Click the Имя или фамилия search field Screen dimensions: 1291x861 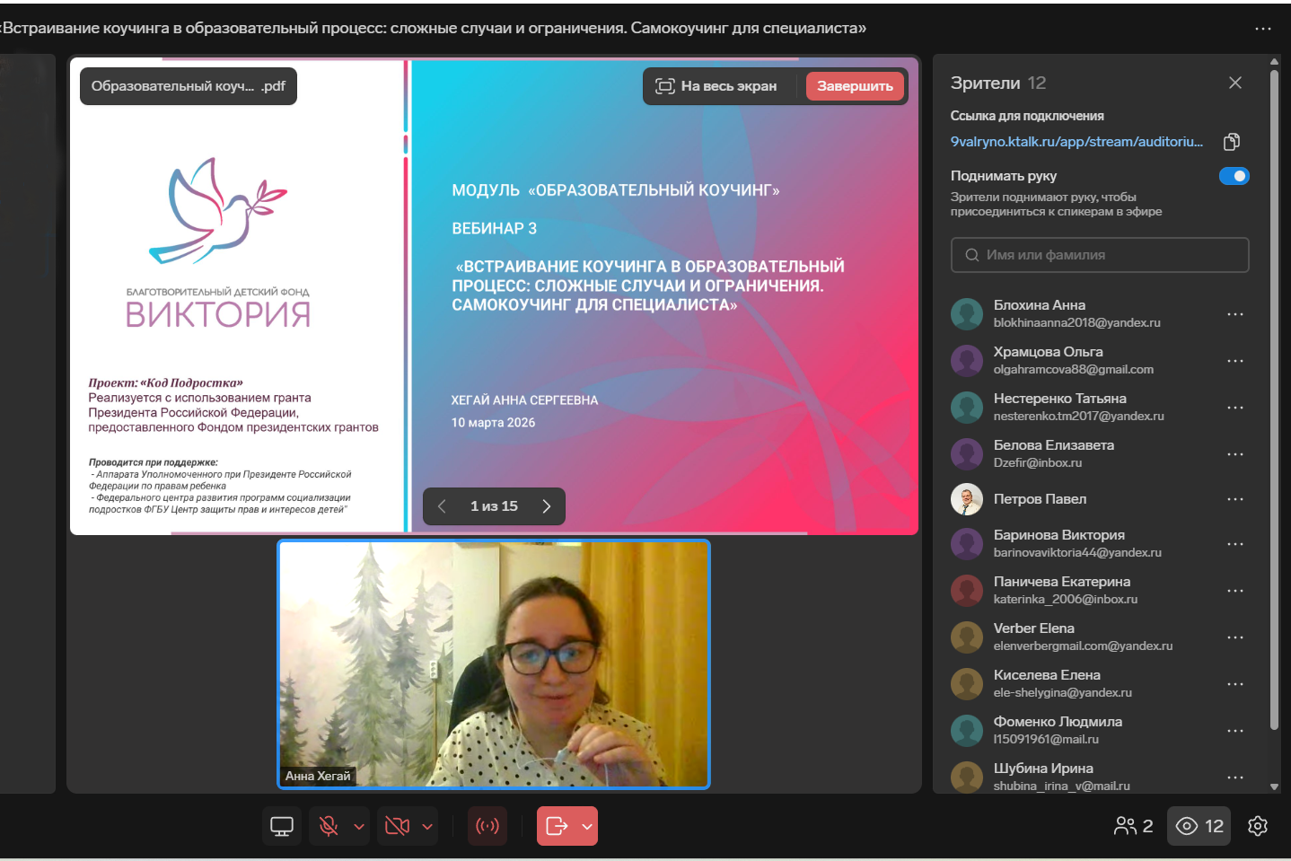click(x=1100, y=255)
